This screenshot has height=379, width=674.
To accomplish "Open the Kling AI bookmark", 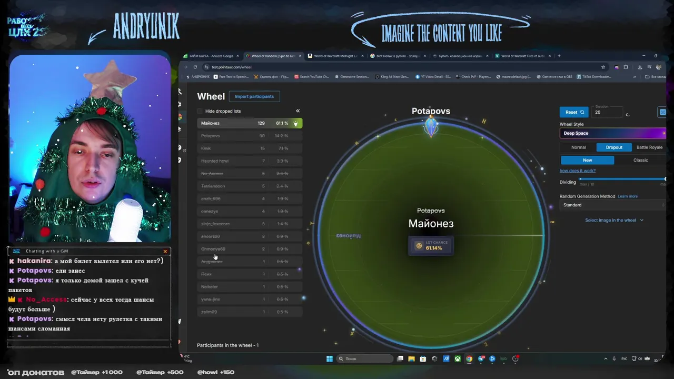I will click(x=392, y=77).
